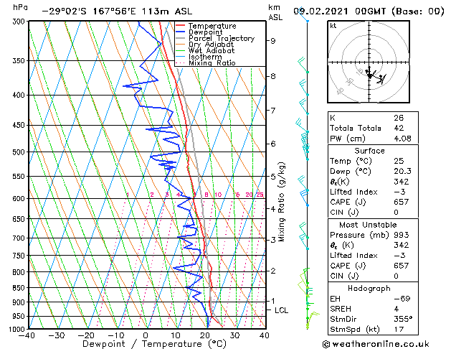This screenshot has height=349, width=451.
Task: Click the 7 km altitude tick label
Action: 272,111
